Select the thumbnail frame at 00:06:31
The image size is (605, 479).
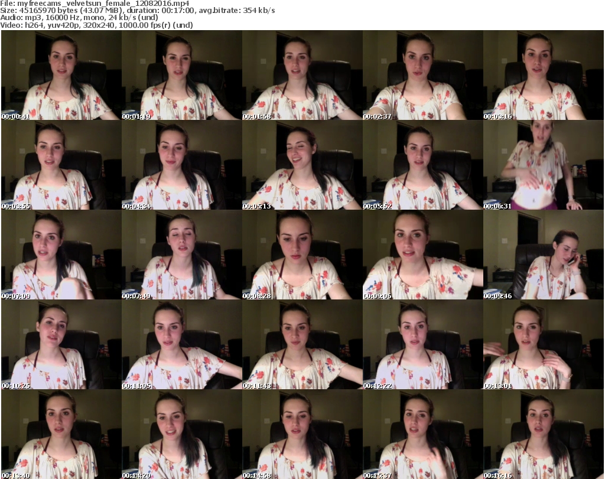tap(543, 165)
